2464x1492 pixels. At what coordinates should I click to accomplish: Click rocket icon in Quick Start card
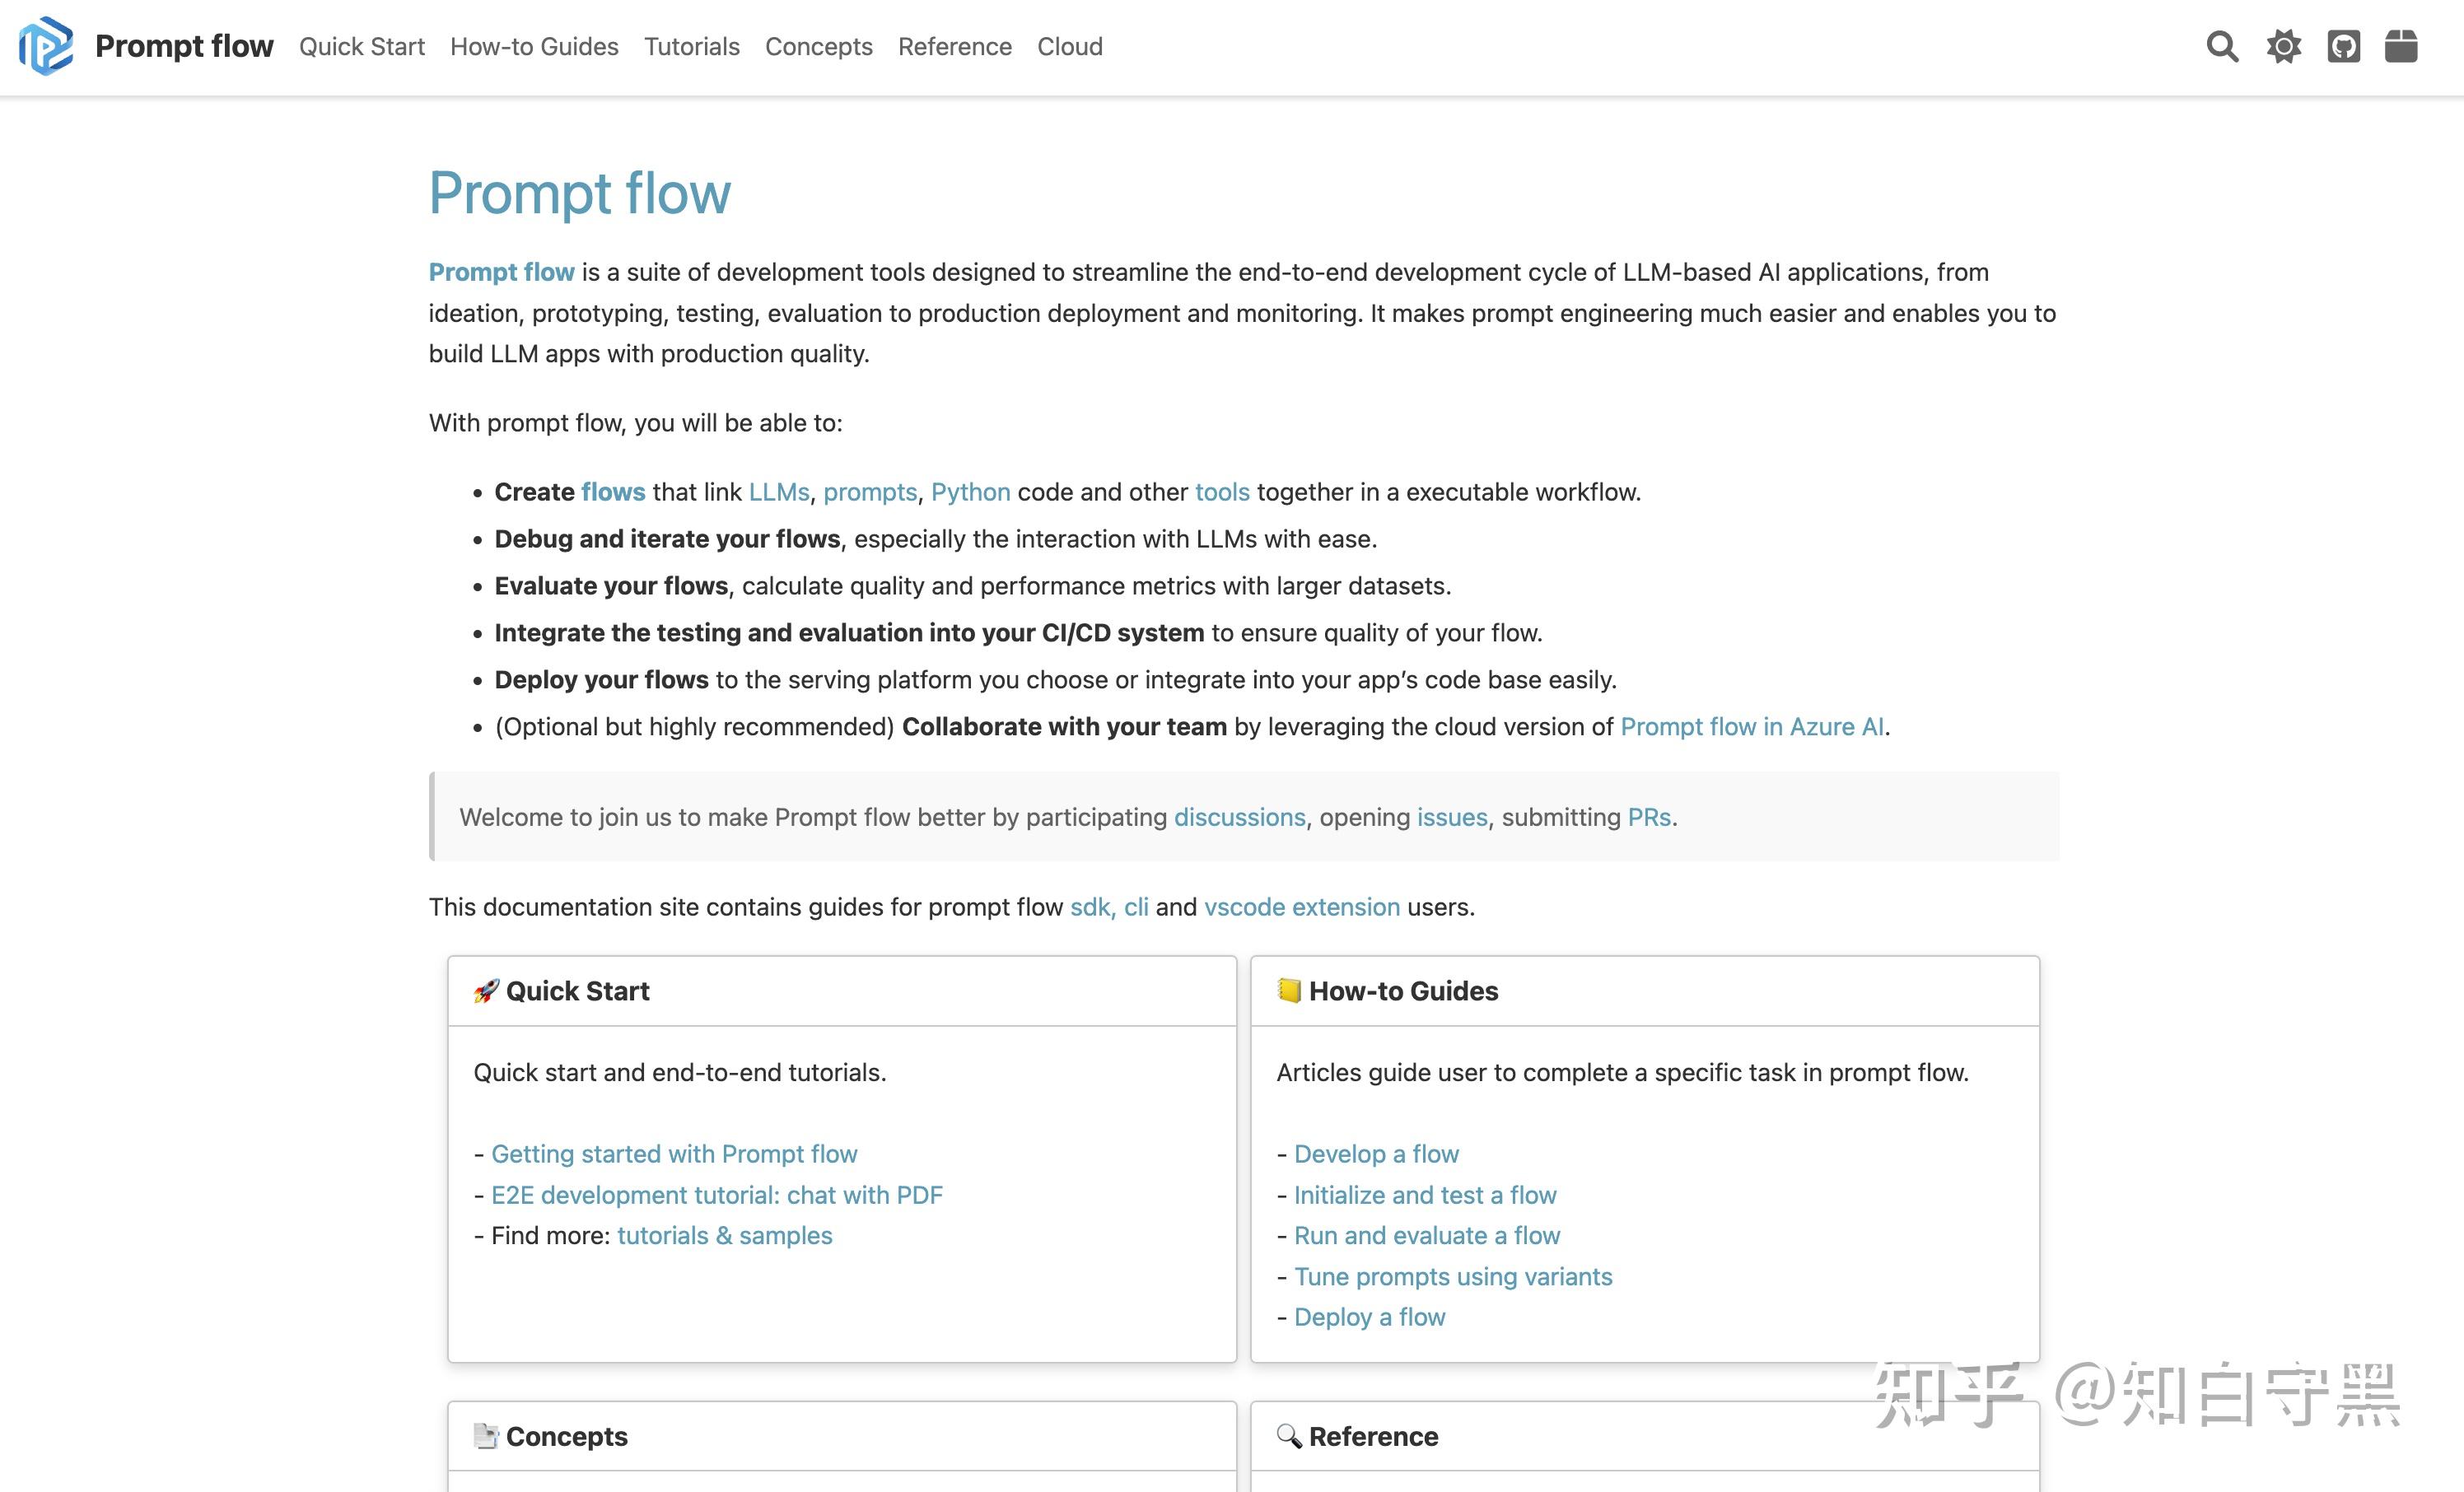pyautogui.click(x=486, y=991)
